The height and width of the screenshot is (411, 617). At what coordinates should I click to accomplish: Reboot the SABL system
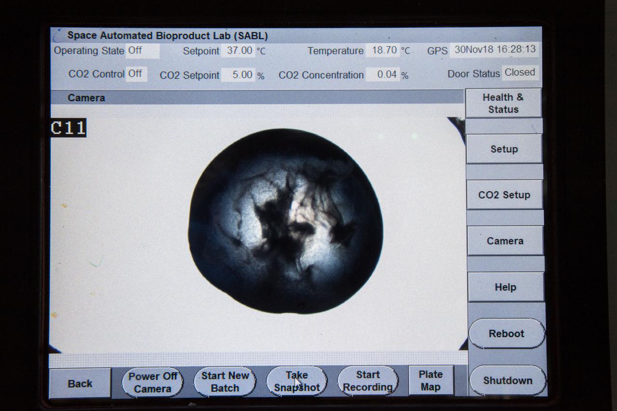pyautogui.click(x=506, y=333)
